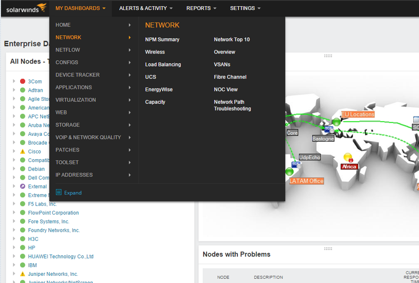Open the Home submenu
The height and width of the screenshot is (283, 419).
pyautogui.click(x=94, y=25)
